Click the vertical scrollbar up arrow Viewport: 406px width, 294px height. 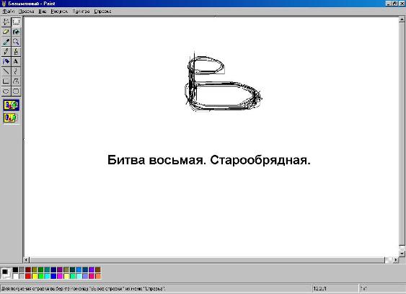(x=402, y=19)
